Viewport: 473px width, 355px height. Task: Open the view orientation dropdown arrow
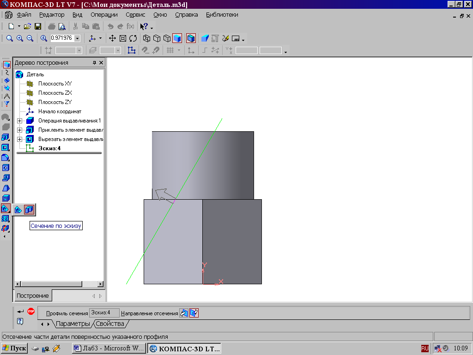pyautogui.click(x=100, y=38)
